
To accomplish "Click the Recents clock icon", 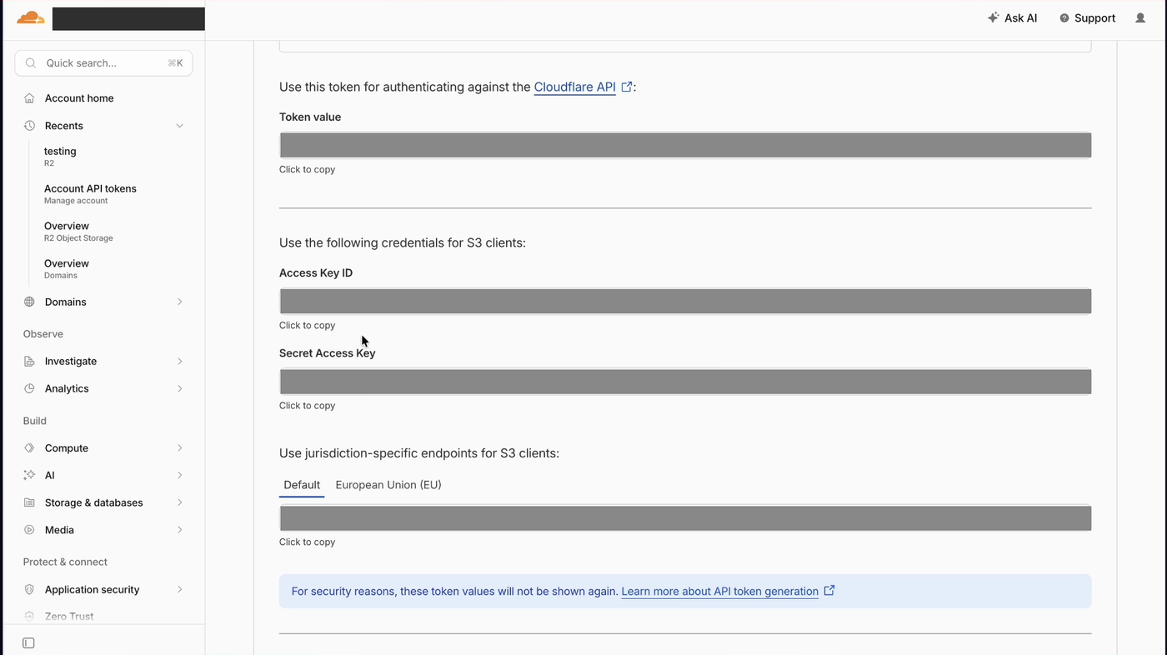I will click(x=29, y=126).
